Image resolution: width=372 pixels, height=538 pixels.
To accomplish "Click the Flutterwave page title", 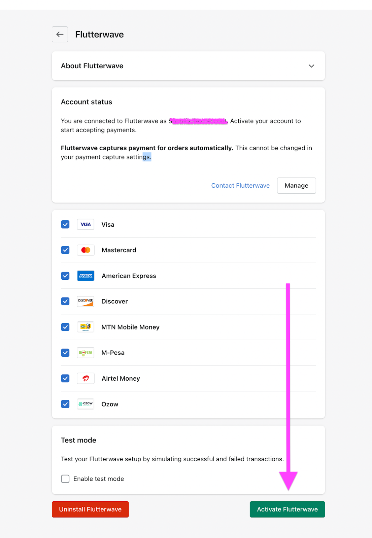I will [99, 34].
